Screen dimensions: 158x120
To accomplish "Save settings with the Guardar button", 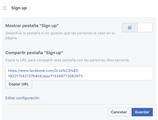I will (x=142, y=112).
